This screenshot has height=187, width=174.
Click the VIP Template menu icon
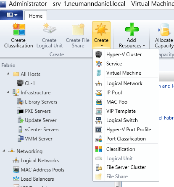click(x=99, y=111)
